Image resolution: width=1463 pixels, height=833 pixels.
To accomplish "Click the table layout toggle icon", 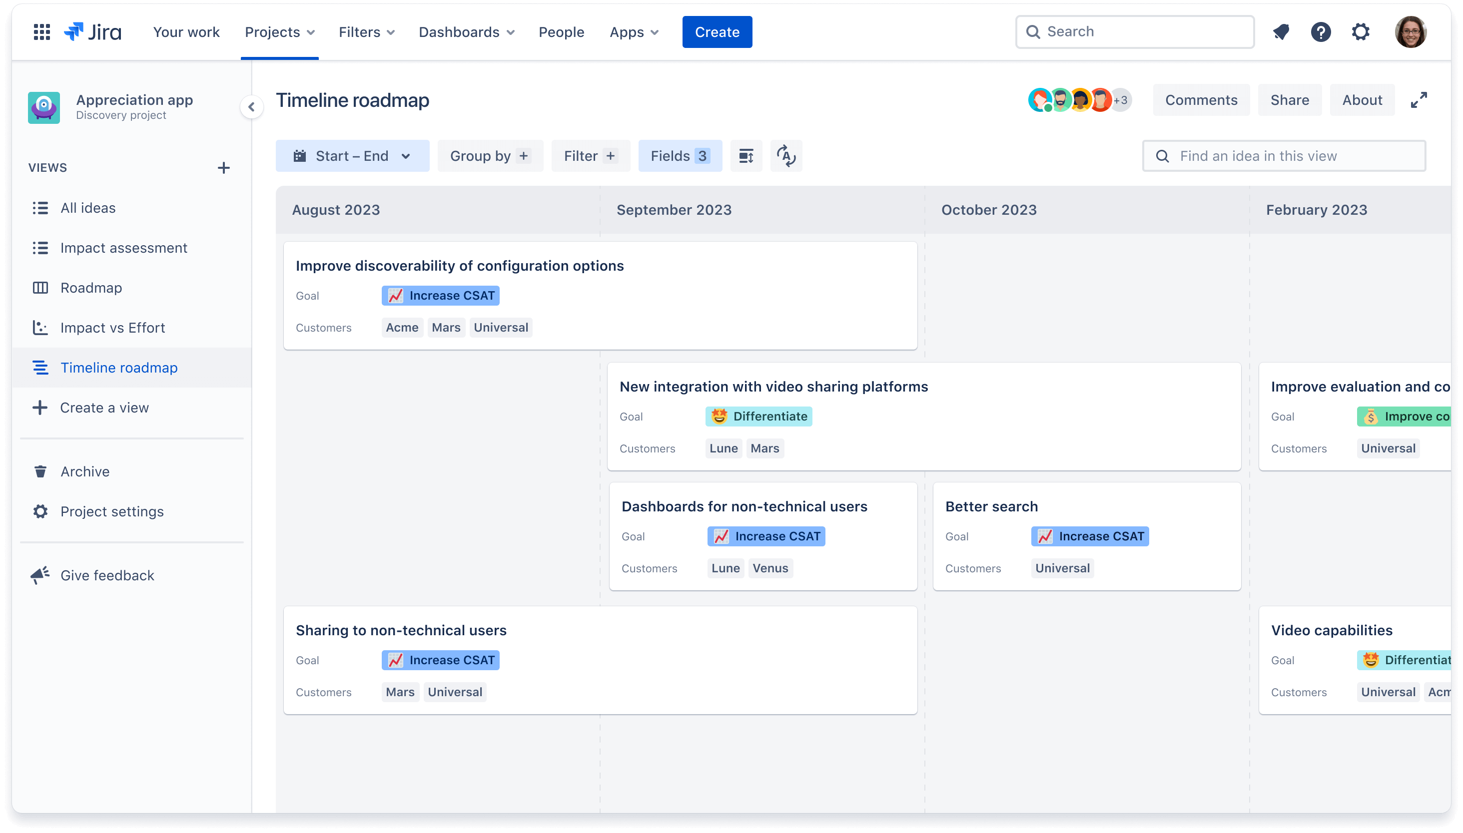I will [745, 156].
